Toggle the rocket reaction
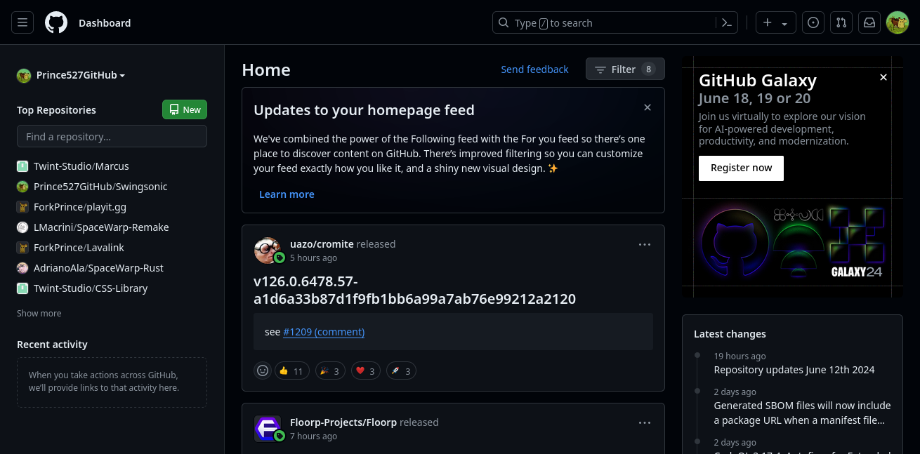 401,370
